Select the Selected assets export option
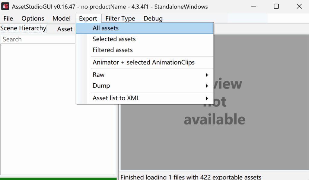This screenshot has width=309, height=180. (x=114, y=39)
